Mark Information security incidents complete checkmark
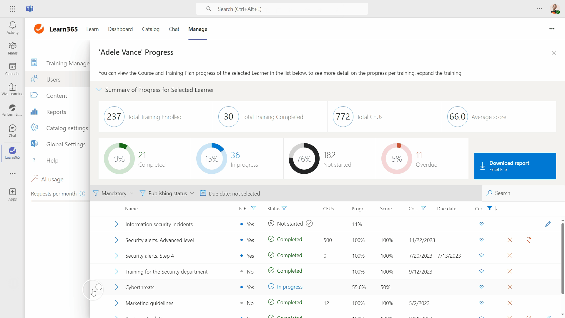Image resolution: width=565 pixels, height=318 pixels. pyautogui.click(x=309, y=223)
